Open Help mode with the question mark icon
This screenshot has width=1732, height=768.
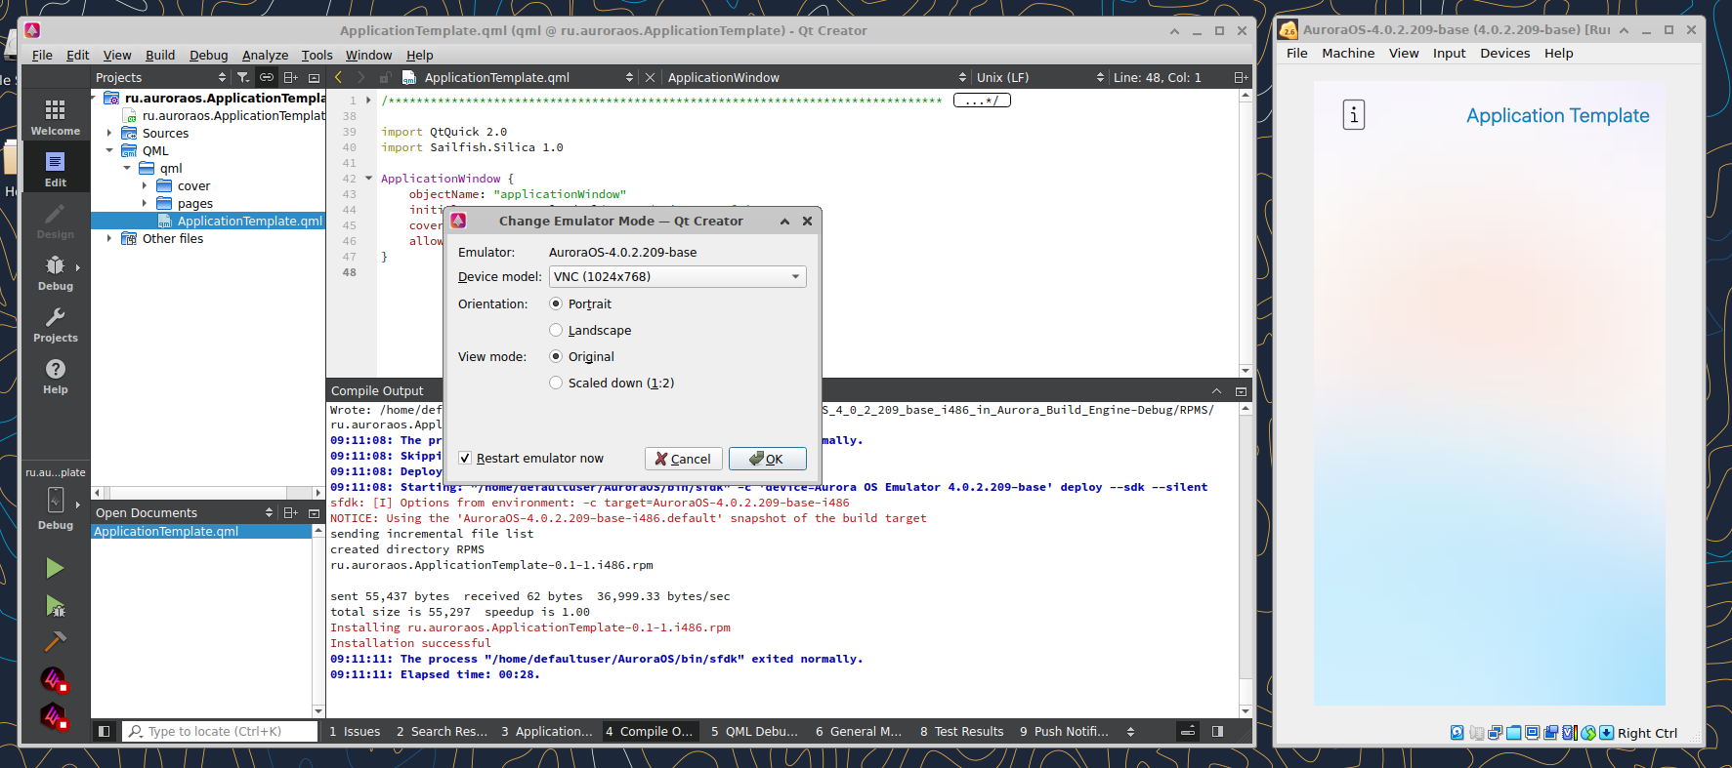[x=55, y=376]
